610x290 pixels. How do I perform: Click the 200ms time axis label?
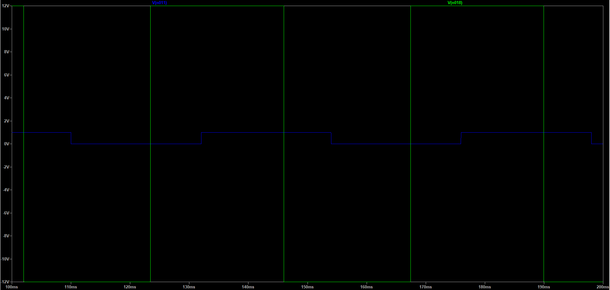pos(603,287)
